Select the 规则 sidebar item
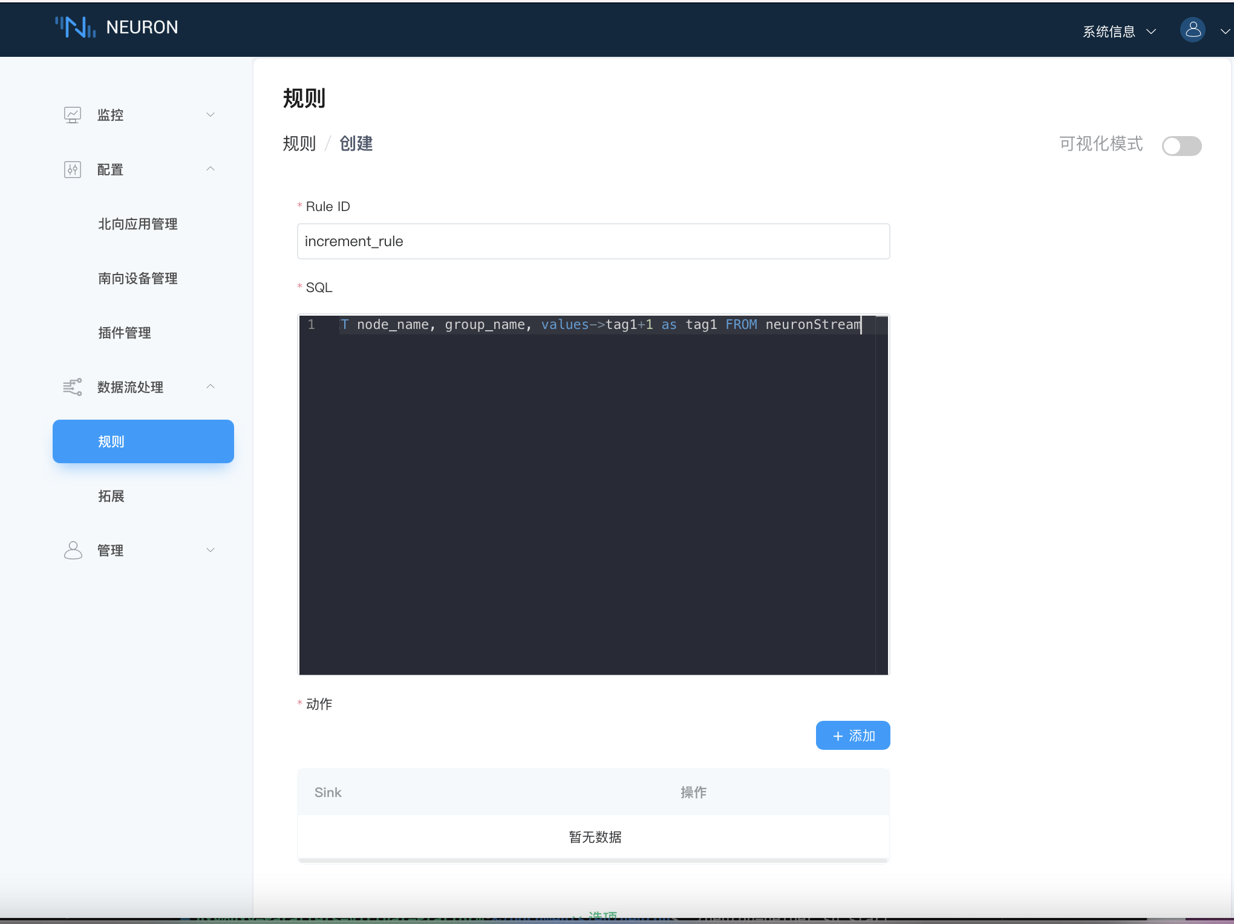Screen dimensions: 1234x924 coord(143,441)
